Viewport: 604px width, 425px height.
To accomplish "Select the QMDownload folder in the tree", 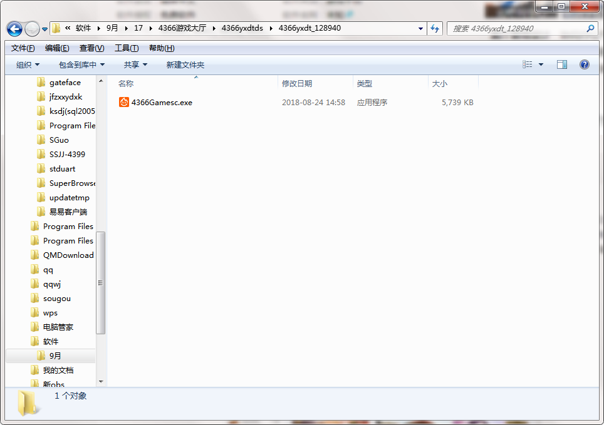I will pos(68,255).
